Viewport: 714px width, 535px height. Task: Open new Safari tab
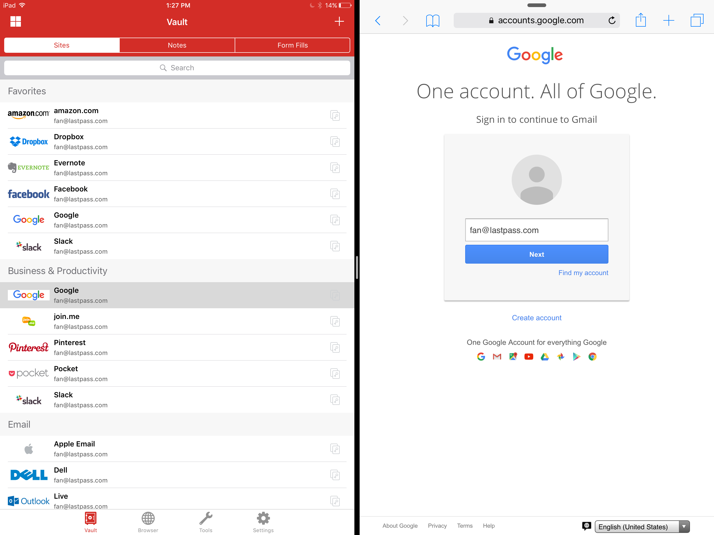click(x=669, y=21)
